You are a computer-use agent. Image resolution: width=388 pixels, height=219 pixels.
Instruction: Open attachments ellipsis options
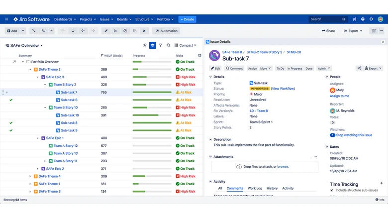click(x=315, y=157)
